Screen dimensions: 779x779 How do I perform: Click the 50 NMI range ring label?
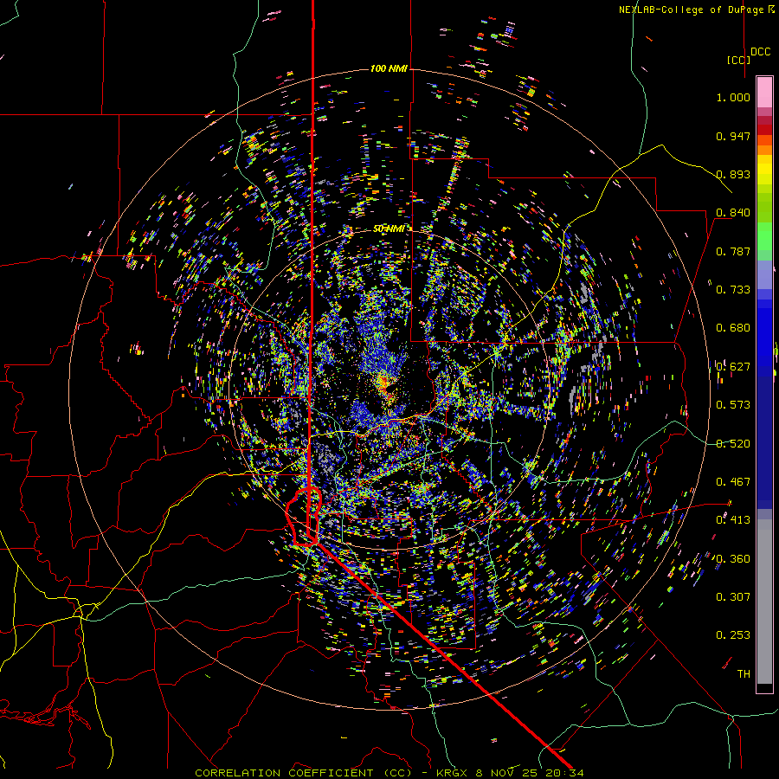[x=389, y=229]
